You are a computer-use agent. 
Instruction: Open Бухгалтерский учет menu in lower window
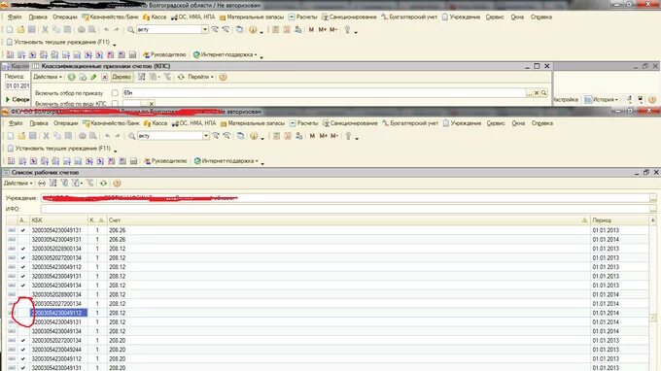(x=410, y=123)
